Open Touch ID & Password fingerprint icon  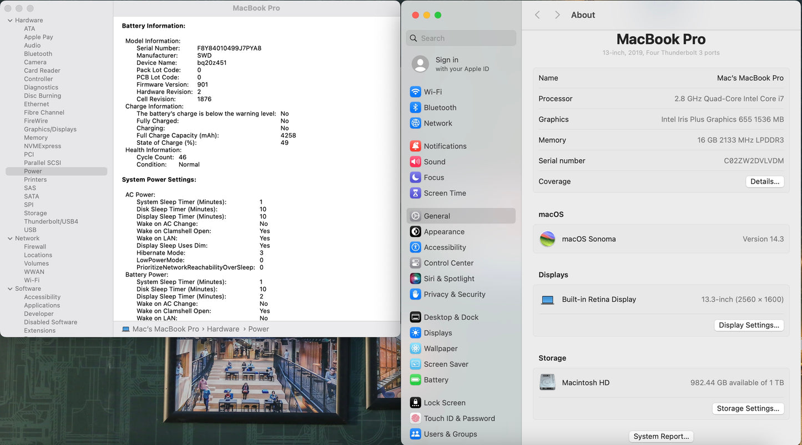coord(415,418)
